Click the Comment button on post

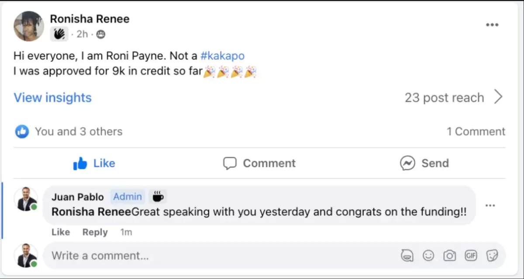[259, 163]
